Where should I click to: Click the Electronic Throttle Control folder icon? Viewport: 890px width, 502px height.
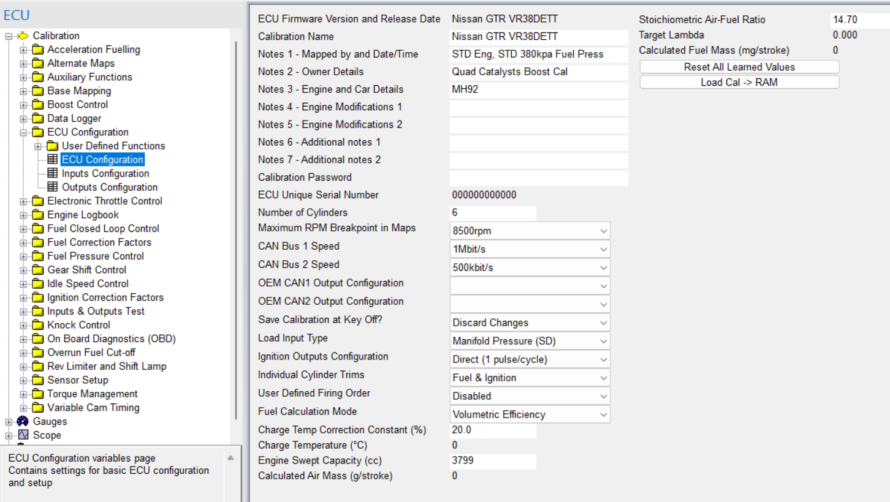pyautogui.click(x=38, y=201)
